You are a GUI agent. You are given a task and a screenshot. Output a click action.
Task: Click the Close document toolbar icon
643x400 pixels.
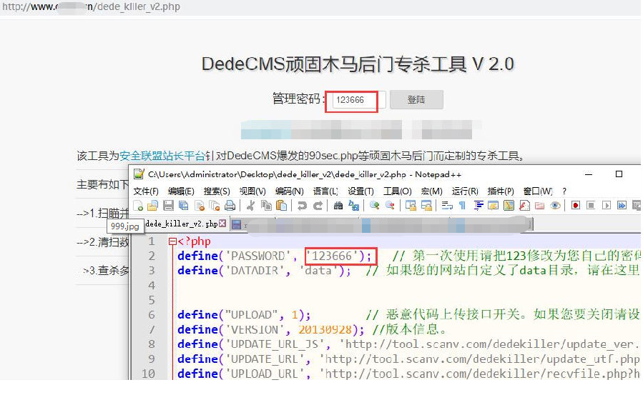point(200,206)
